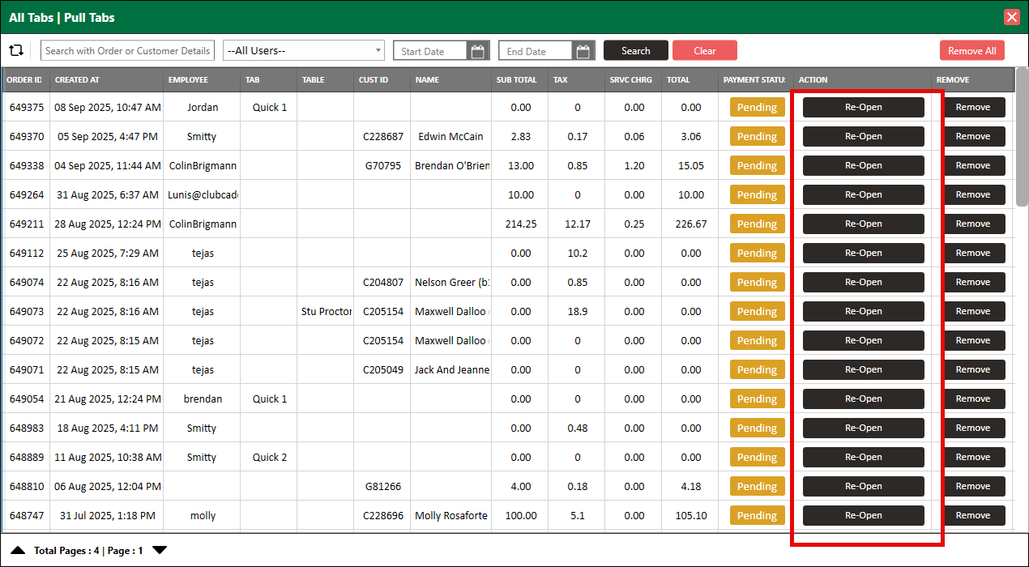The width and height of the screenshot is (1029, 567).
Task: Sort by TOTAL column header
Action: 690,79
